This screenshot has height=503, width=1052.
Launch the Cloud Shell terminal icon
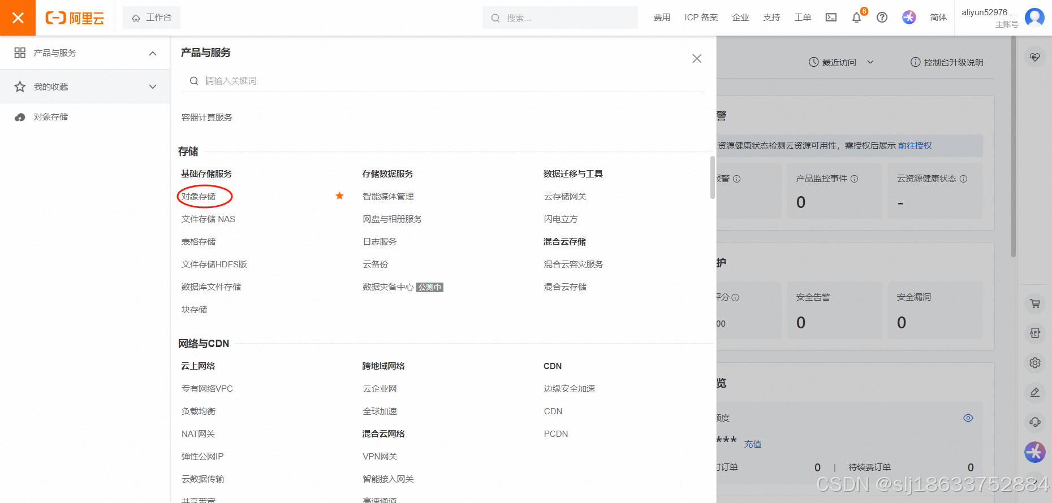pyautogui.click(x=831, y=18)
